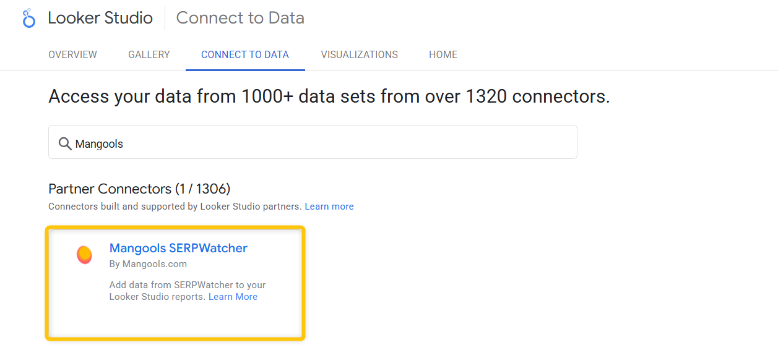This screenshot has width=778, height=358.
Task: Click the Looker Studio product name text
Action: click(x=100, y=18)
